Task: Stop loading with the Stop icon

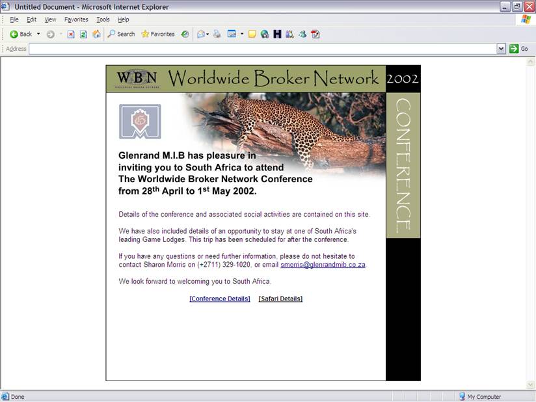Action: 71,34
